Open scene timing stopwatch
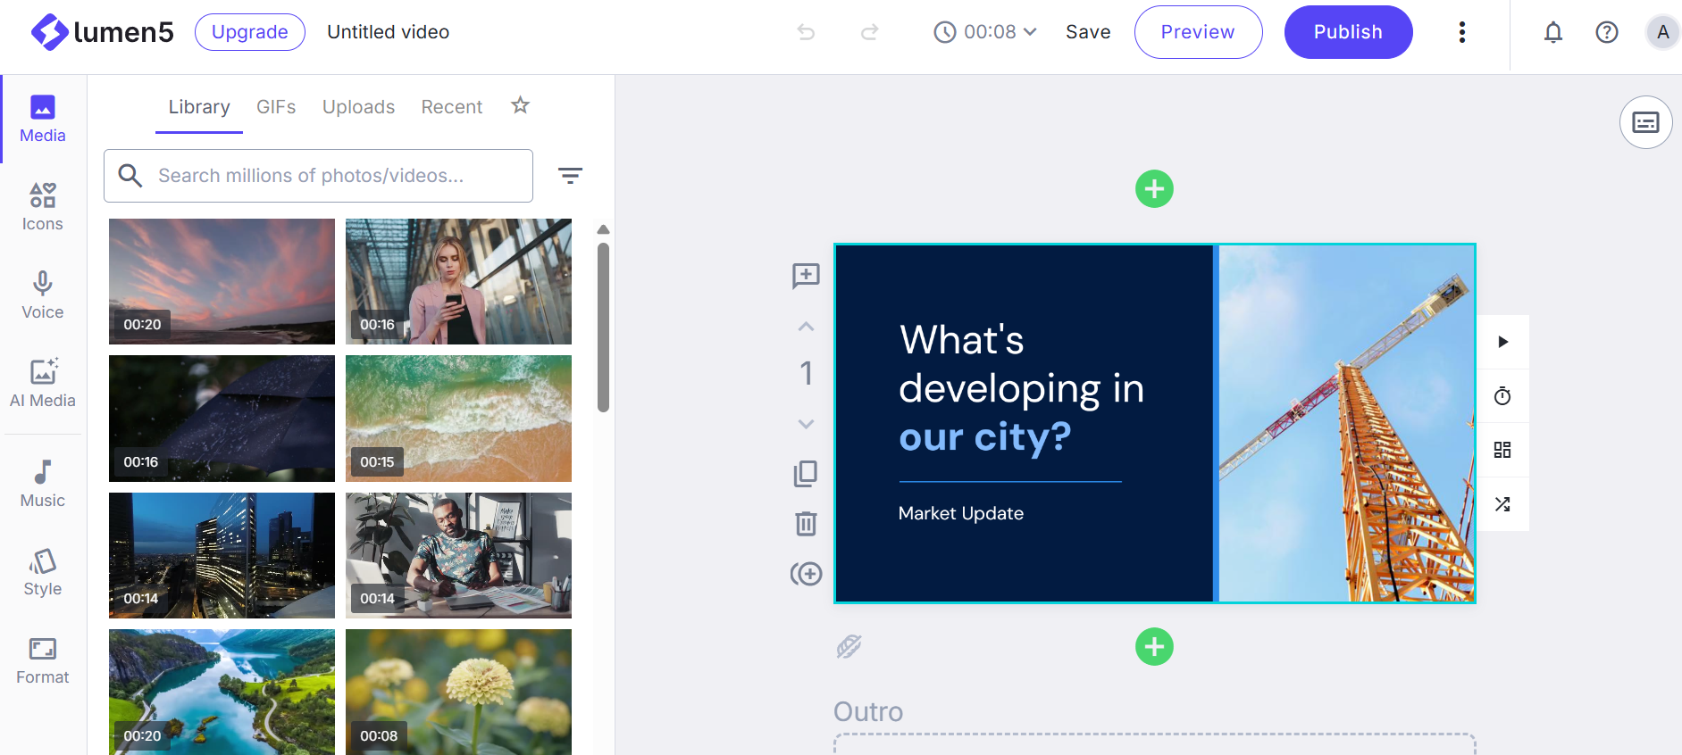The image size is (1682, 755). (x=1502, y=396)
